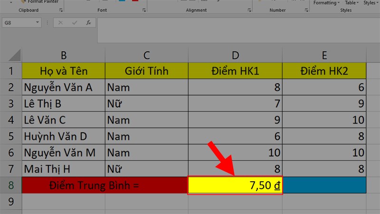Click the Insert Function fx icon
Screen dimensions: 380x214
coord(88,22)
